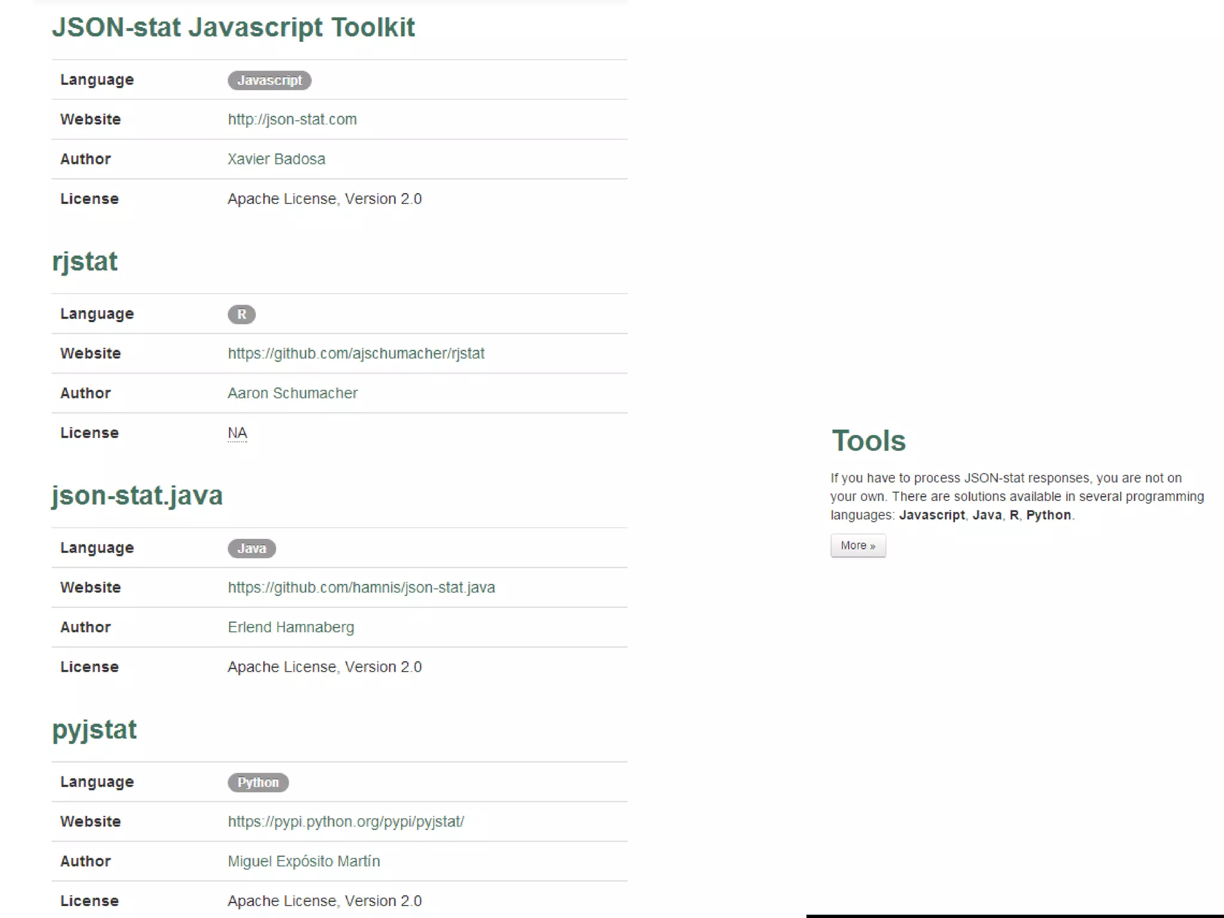Viewport: 1224px width, 918px height.
Task: Open author Aaron Schumacher's link
Action: [x=292, y=393]
